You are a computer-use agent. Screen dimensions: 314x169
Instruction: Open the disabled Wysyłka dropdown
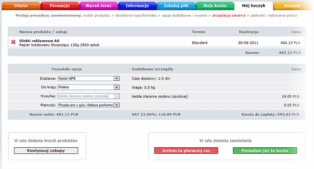click(x=88, y=96)
